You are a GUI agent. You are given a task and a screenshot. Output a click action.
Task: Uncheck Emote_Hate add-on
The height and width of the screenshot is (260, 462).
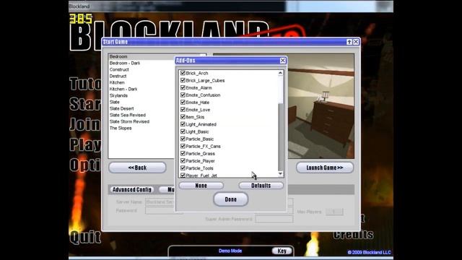[x=183, y=103]
